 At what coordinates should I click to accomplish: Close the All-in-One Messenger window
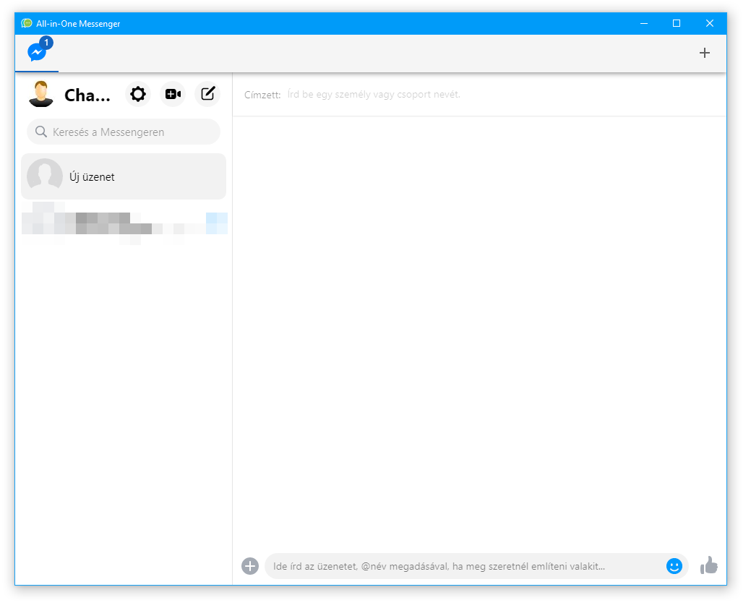click(x=710, y=24)
